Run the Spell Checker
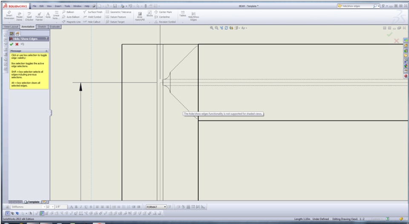 [29, 16]
